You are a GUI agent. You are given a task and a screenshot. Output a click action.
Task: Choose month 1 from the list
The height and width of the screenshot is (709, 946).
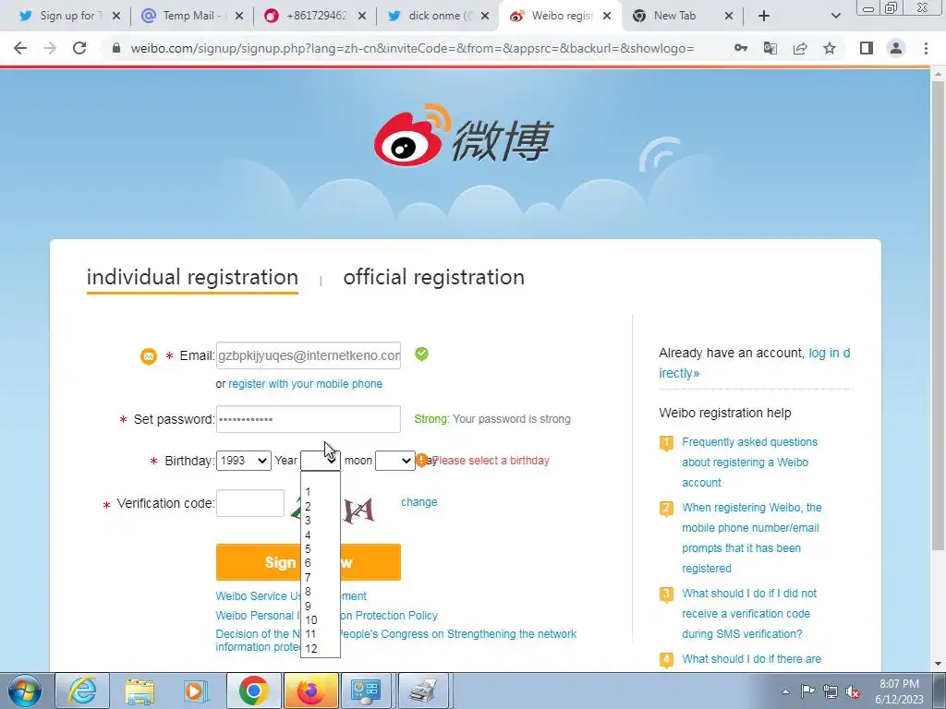(321, 492)
